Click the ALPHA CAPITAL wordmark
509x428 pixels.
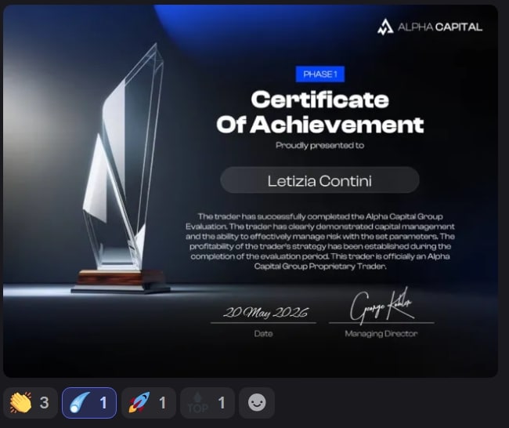pyautogui.click(x=440, y=27)
